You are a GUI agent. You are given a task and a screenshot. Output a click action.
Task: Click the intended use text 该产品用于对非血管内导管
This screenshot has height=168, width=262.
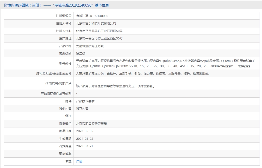115,86
